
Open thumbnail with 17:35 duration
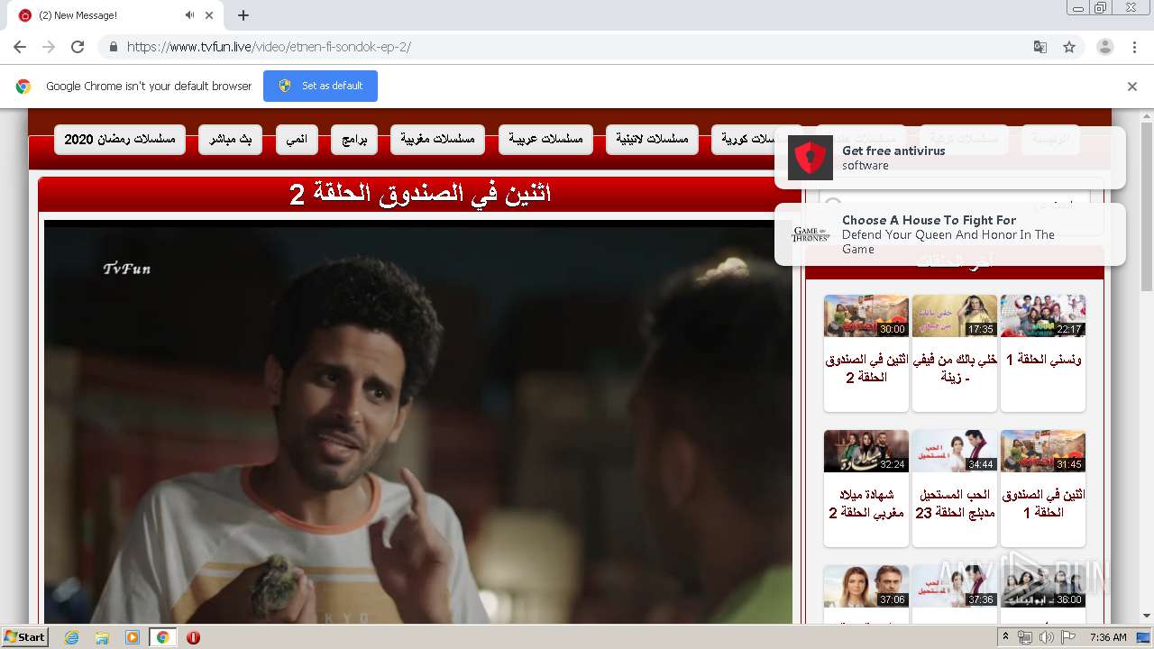tap(955, 315)
